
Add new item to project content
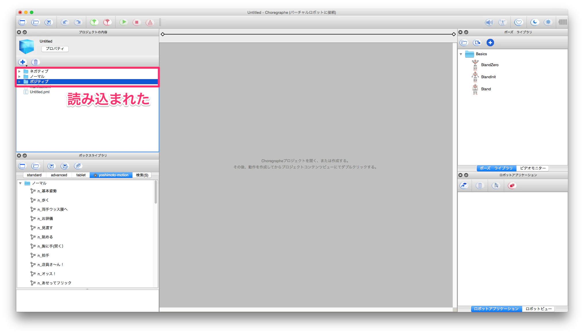[22, 62]
